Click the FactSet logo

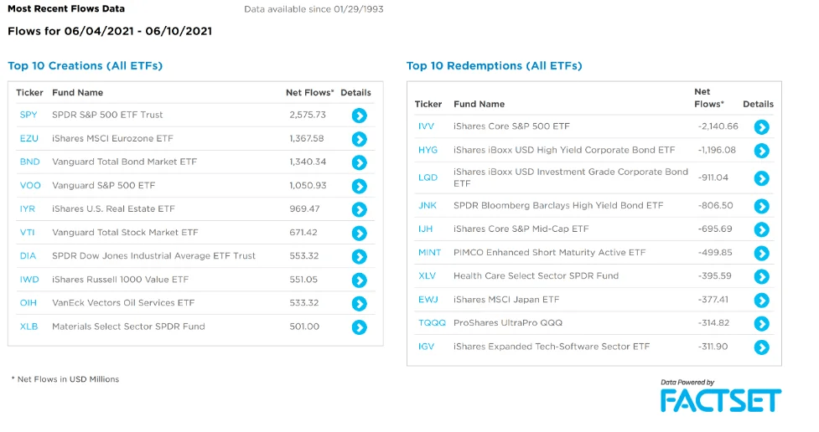pos(721,400)
